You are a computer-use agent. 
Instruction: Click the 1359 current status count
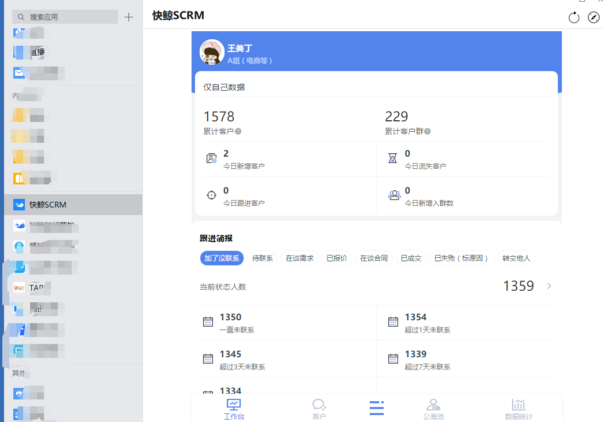[519, 286]
